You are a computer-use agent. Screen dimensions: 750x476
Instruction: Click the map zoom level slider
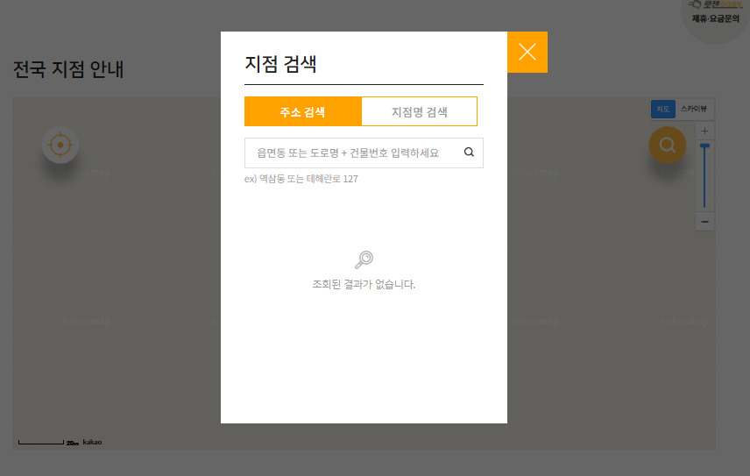coord(704,175)
